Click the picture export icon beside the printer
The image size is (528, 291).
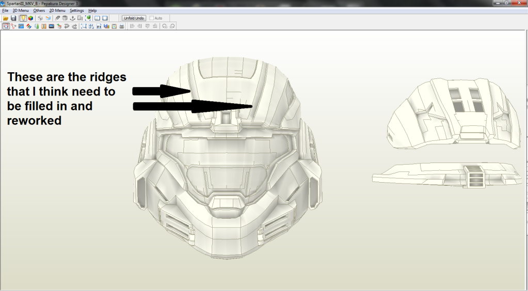[114, 26]
